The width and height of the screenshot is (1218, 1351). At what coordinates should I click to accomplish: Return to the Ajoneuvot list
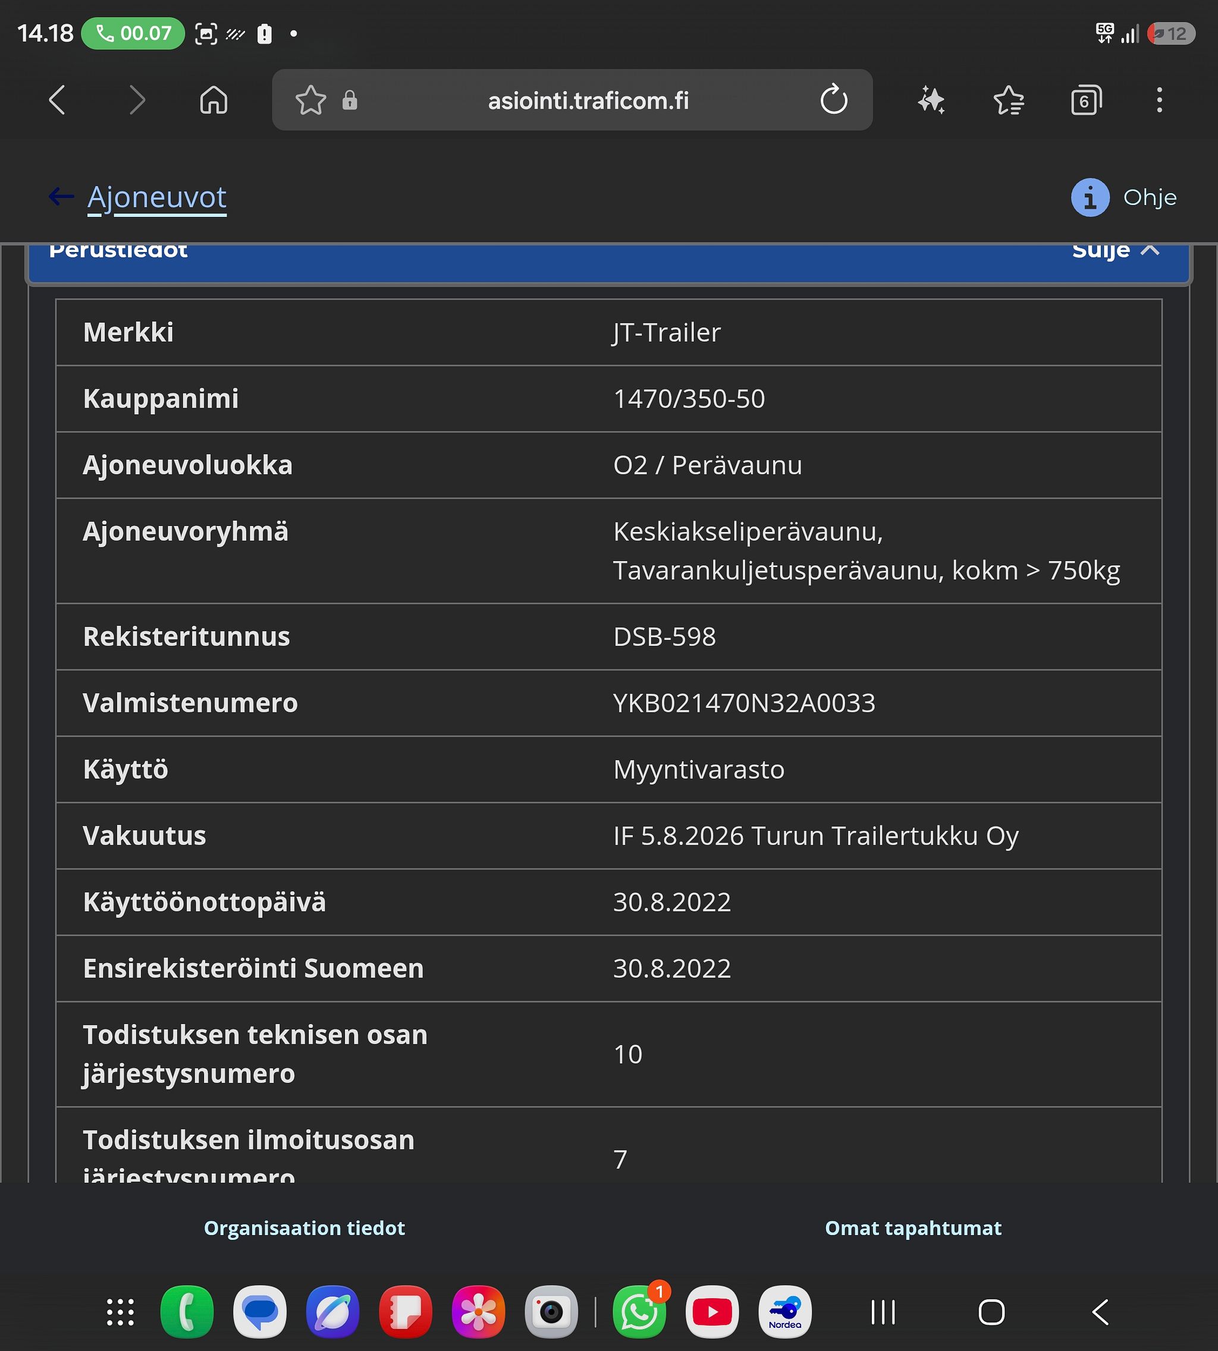click(x=156, y=197)
